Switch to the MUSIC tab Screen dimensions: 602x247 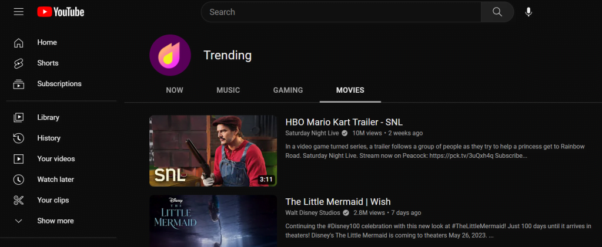(228, 90)
